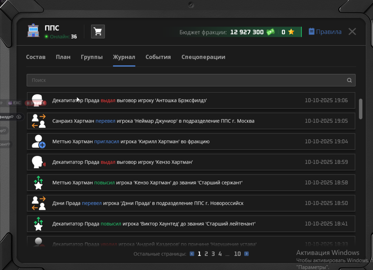Open page 3 of the log
Viewport: 373px width, 270px height.
[213, 254]
